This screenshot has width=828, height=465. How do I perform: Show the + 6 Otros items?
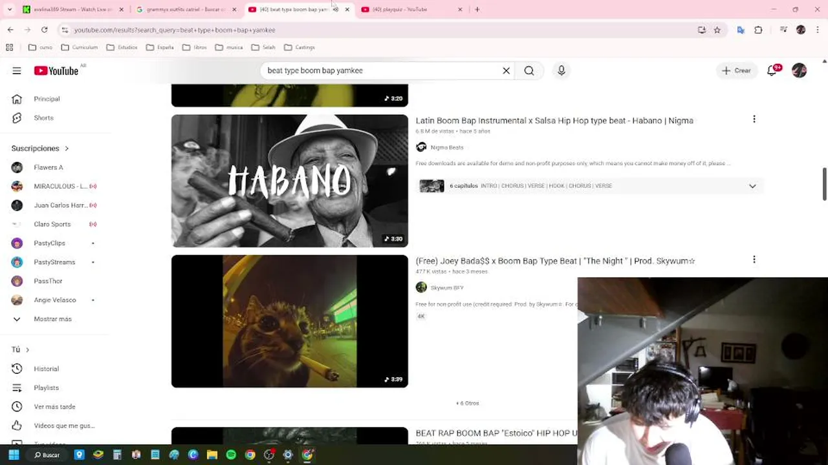point(467,403)
